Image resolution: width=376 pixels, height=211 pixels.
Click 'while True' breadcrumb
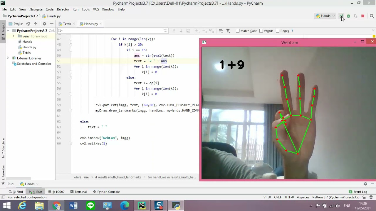(x=81, y=177)
